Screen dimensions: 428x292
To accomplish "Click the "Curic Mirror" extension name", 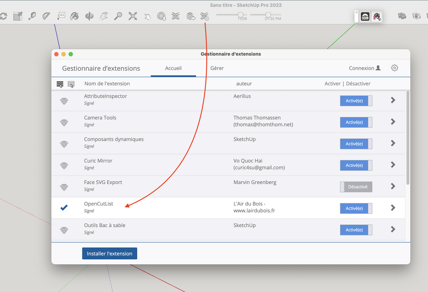I will (98, 161).
